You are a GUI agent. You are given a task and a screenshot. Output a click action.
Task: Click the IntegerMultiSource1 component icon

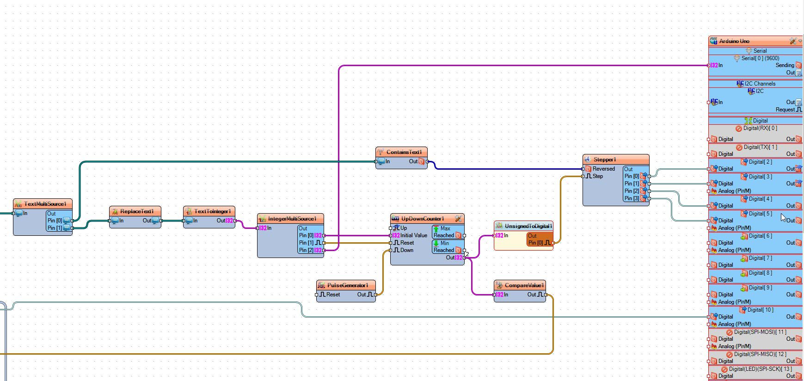click(262, 218)
